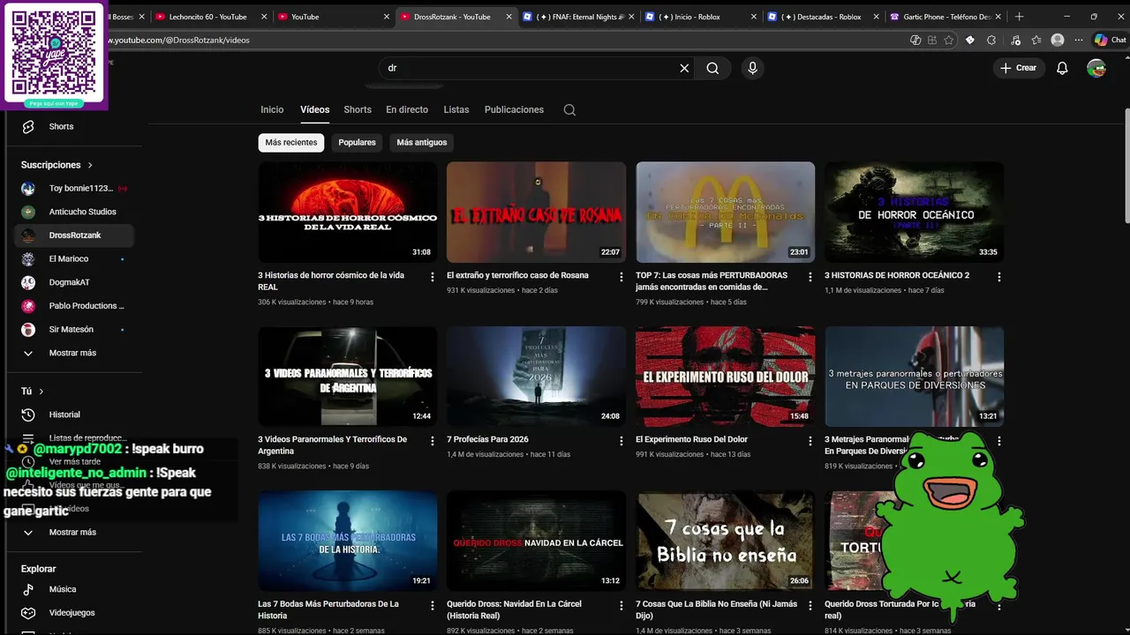
Task: Switch to the Publicaciones channel tab
Action: (514, 110)
